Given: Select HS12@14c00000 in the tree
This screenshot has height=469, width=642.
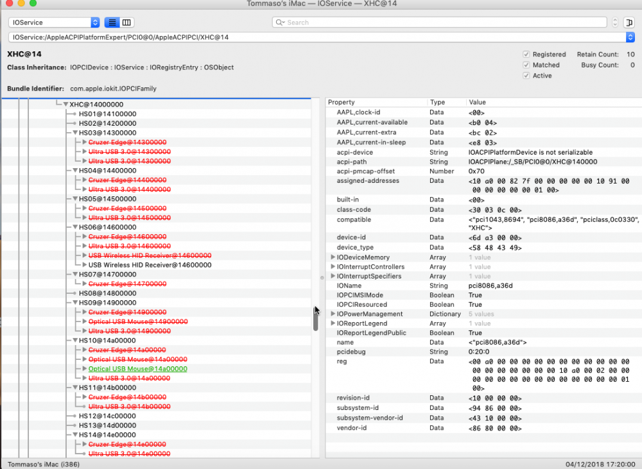Looking at the screenshot, I should click(107, 416).
